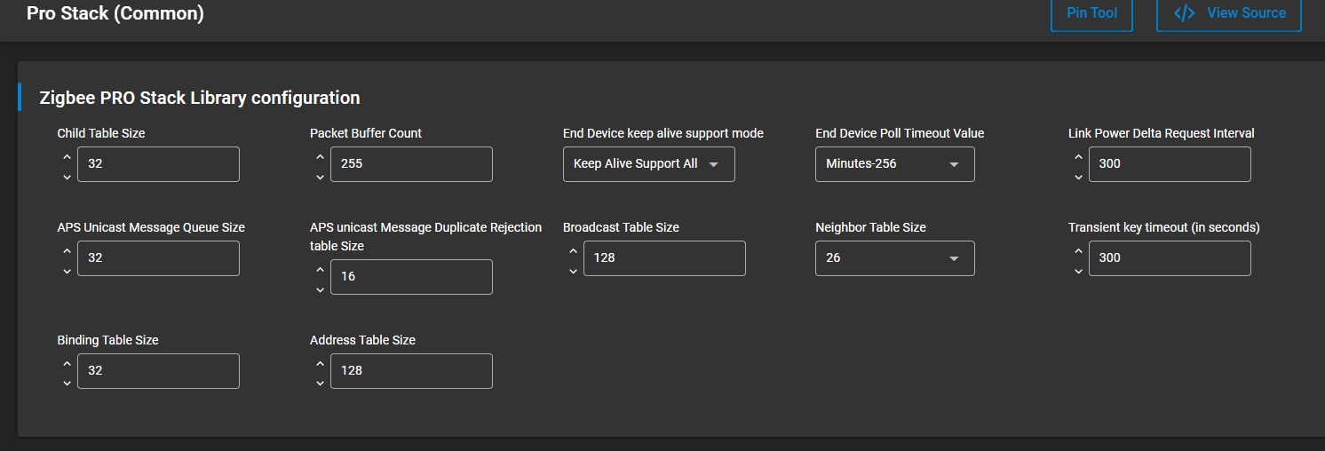Click the Address Table Size field
The width and height of the screenshot is (1325, 451).
click(411, 371)
